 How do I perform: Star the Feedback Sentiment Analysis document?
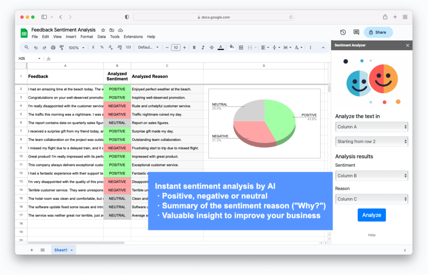[x=103, y=30]
